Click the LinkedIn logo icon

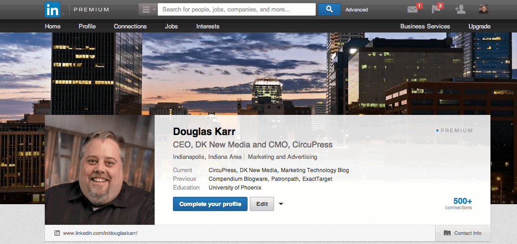point(53,10)
